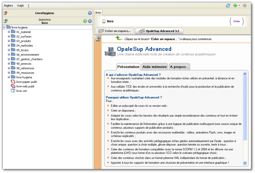
Task: Click the Créer un espace... button
Action: tap(115, 31)
